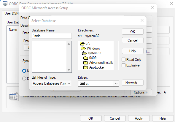This screenshot has height=122, width=175.
Task: Click the directories list scrollbar thumb
Action: 116,49
